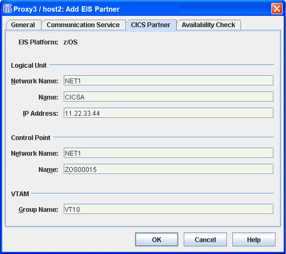The width and height of the screenshot is (286, 254).
Task: Select the Control Point Network Name field
Action: coord(168,153)
